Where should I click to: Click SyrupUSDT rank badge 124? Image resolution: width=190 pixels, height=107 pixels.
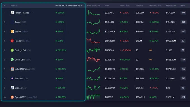[x=183, y=97]
